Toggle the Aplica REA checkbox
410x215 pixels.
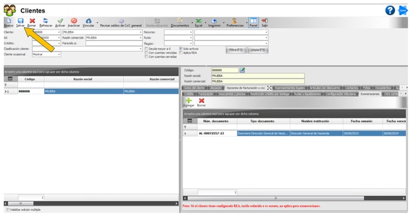coord(181,53)
